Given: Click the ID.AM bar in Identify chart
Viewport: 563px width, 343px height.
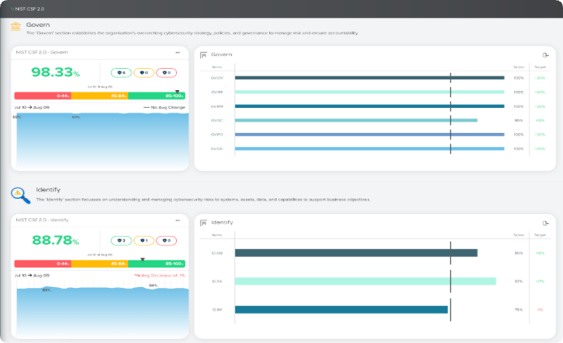Looking at the screenshot, I should 356,253.
